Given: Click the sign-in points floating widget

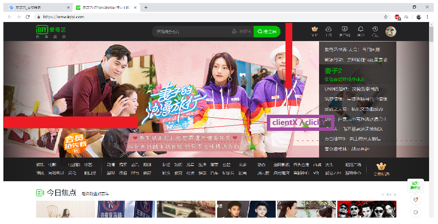Looking at the screenshot, I should tap(415, 185).
